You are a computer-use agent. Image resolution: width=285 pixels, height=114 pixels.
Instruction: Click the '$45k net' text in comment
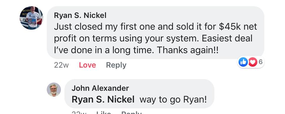point(238,26)
